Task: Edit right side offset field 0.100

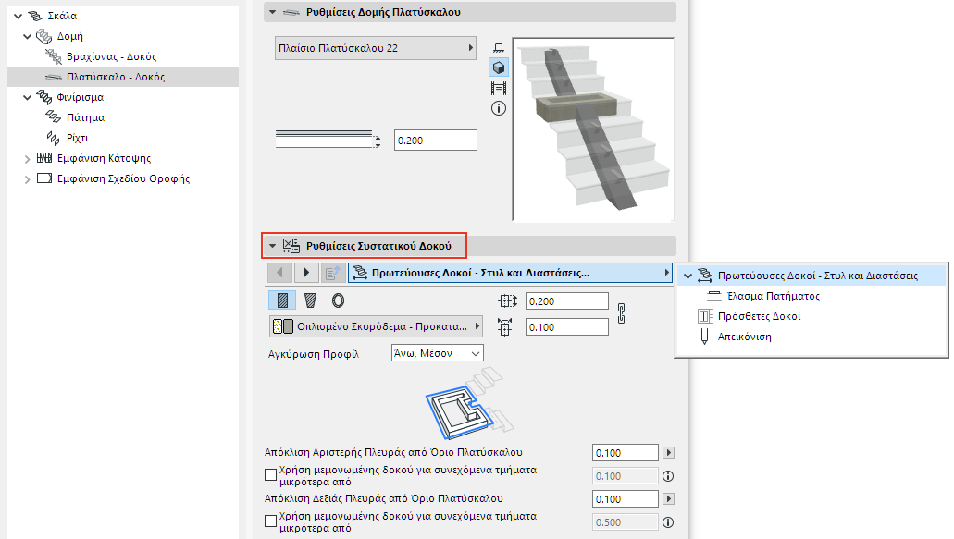Action: pos(625,499)
